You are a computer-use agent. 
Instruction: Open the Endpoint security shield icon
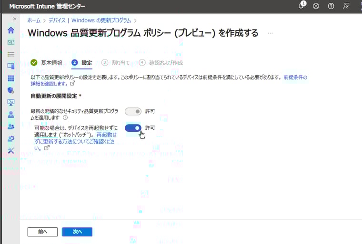11,90
